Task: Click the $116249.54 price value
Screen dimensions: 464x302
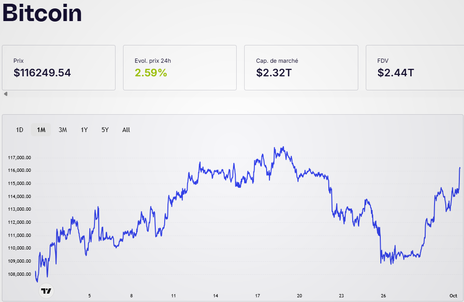Action: 42,73
